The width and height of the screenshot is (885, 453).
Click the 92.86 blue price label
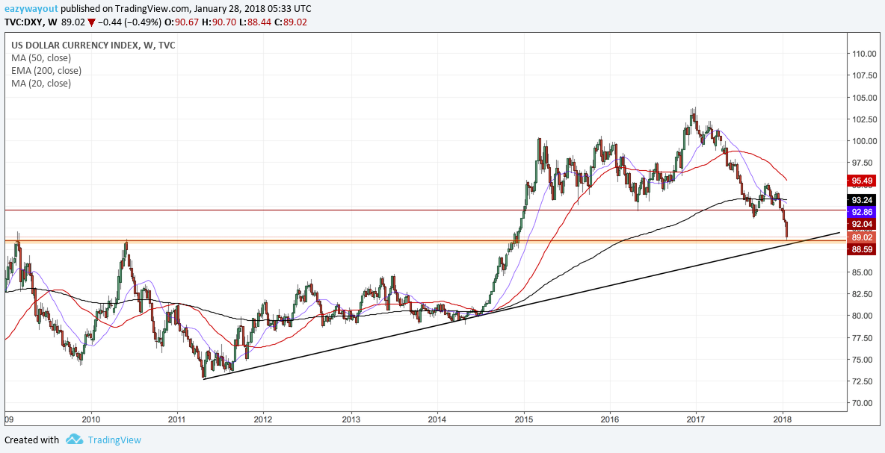coord(863,213)
